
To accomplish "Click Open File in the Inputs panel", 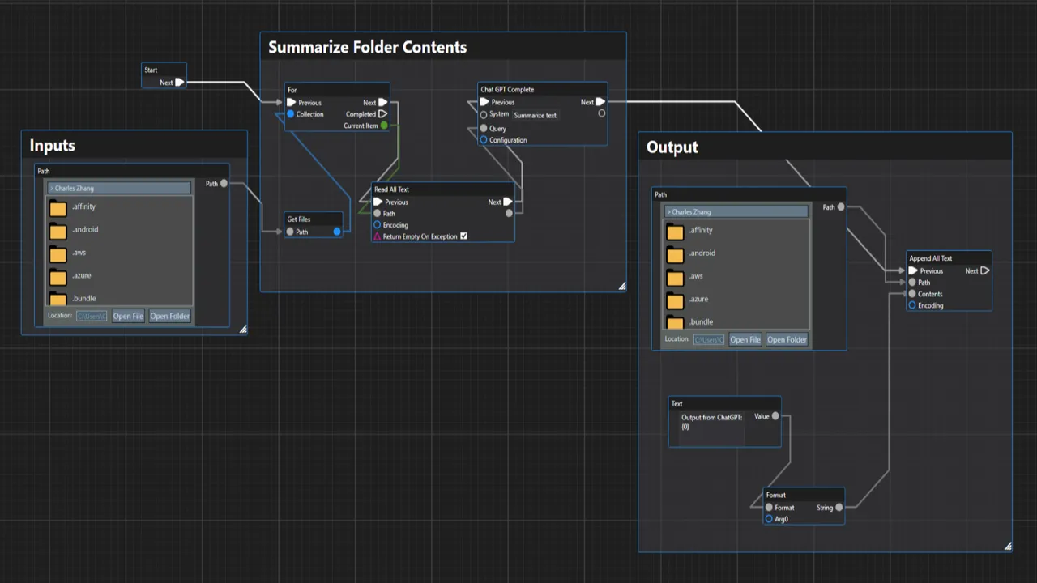I will pyautogui.click(x=128, y=317).
